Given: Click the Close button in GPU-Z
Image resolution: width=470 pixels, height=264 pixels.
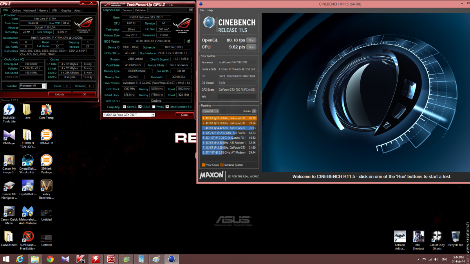Looking at the screenshot, I should click(184, 115).
